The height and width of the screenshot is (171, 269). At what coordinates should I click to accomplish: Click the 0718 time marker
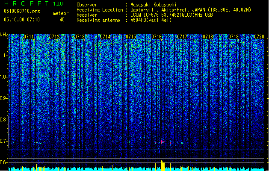click(x=208, y=37)
